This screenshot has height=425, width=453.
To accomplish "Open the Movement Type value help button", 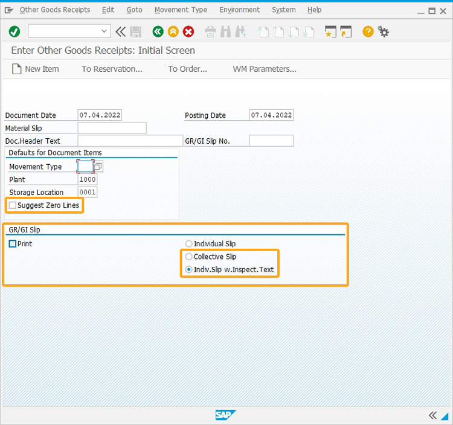I will [x=98, y=167].
